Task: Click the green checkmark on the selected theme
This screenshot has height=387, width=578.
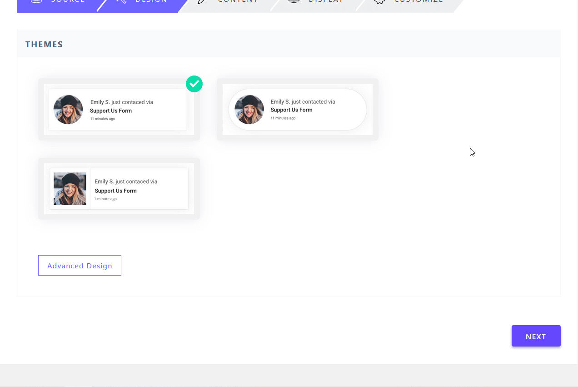Action: click(x=194, y=84)
